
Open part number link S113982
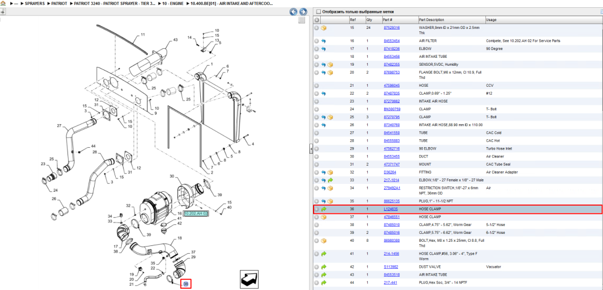(x=391, y=266)
